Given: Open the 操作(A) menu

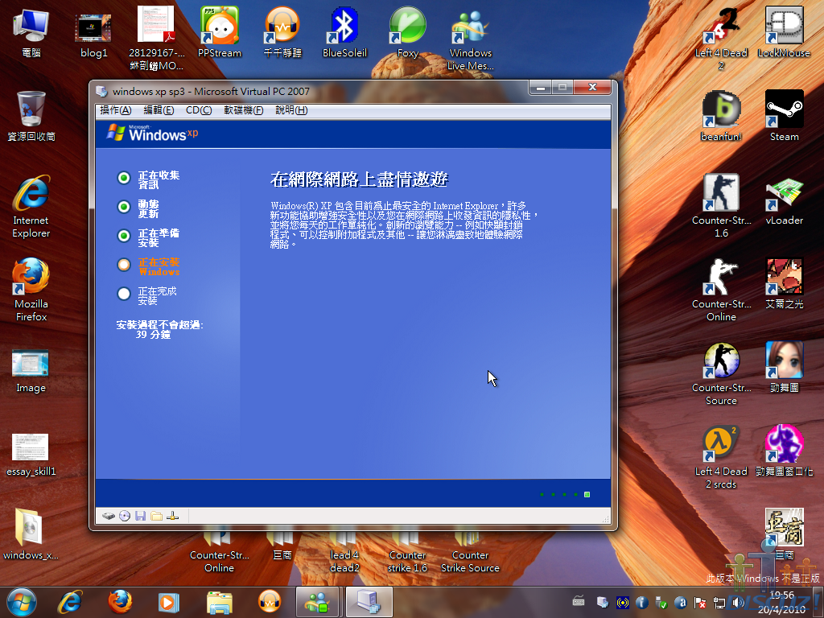Looking at the screenshot, I should tap(116, 110).
